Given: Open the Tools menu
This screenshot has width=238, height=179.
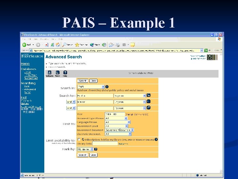Looking at the screenshot, I should (x=54, y=39).
